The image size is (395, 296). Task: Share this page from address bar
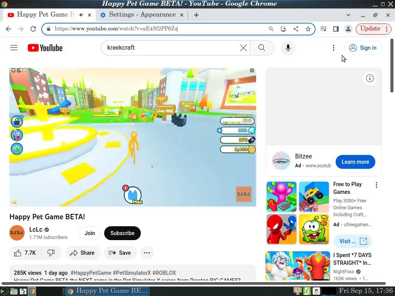(x=296, y=29)
